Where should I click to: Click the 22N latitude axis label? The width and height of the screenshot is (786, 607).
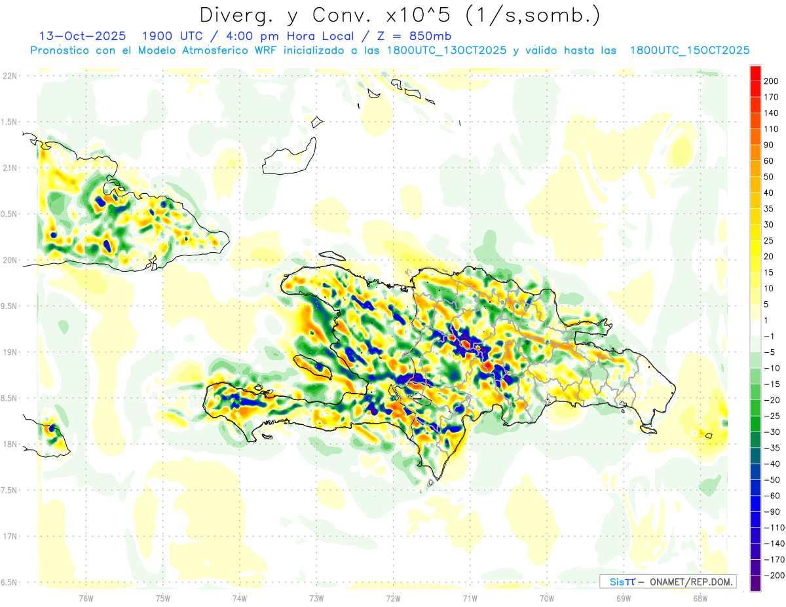10,76
